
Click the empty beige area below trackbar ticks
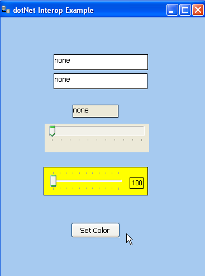click(97, 147)
